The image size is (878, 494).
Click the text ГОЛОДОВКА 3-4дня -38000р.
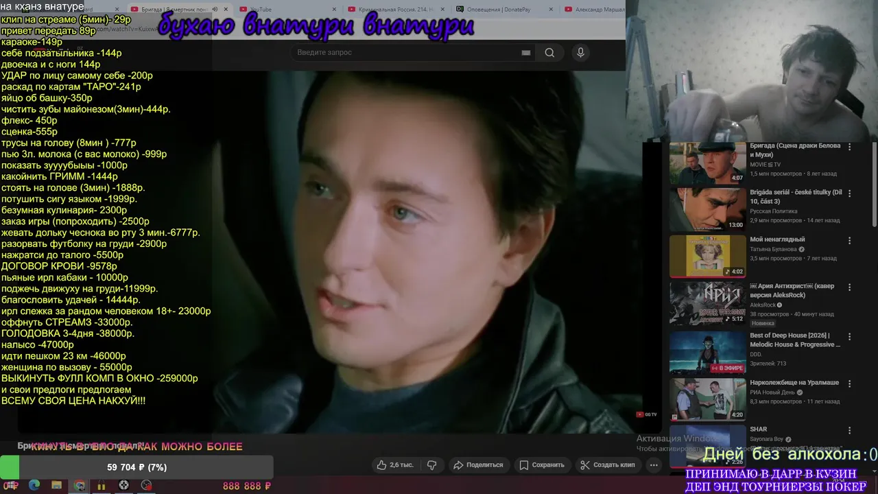point(68,333)
